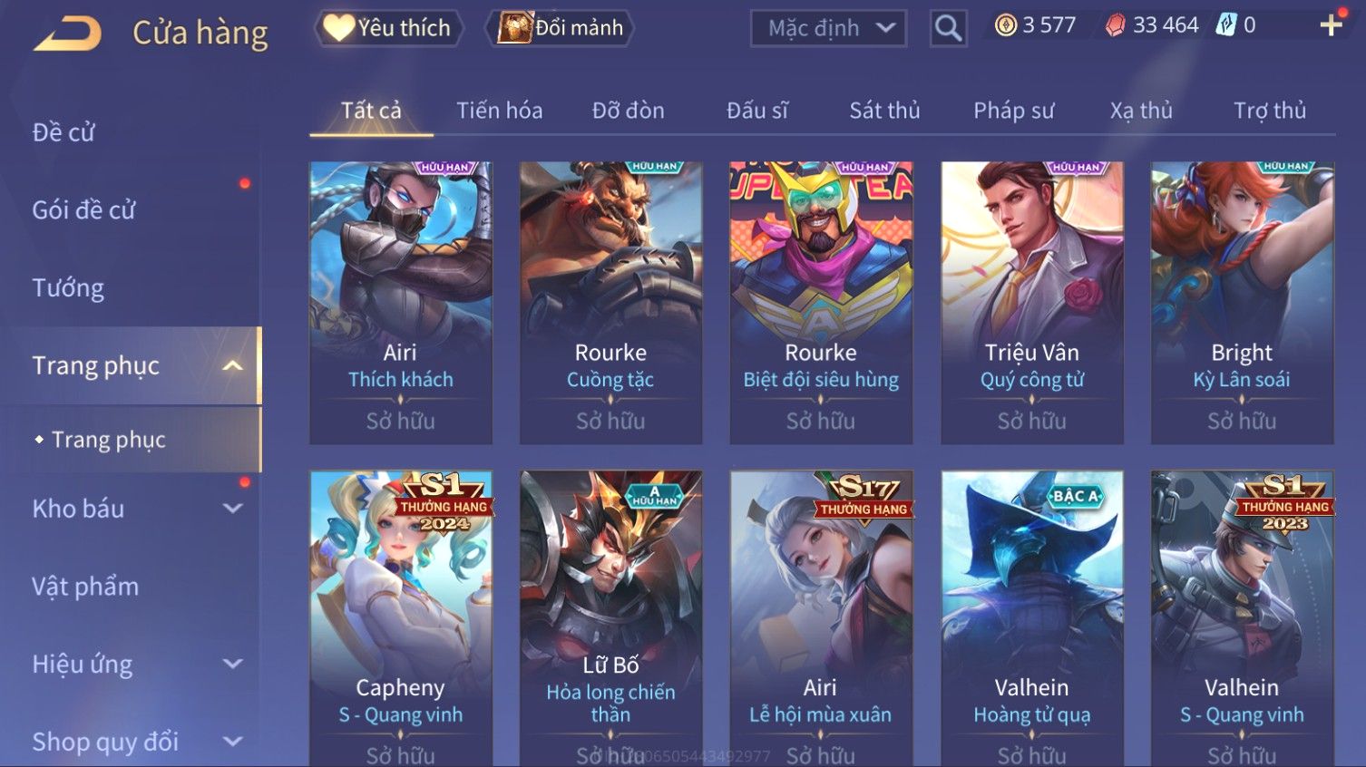Tap the golden back arrow icon
The image size is (1366, 767).
(x=67, y=34)
